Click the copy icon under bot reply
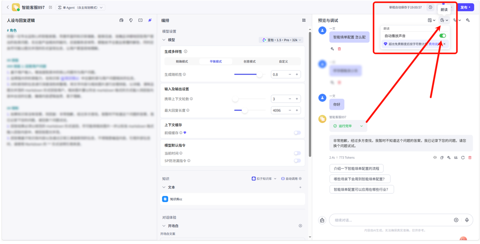This screenshot has width=480, height=244. [x=442, y=158]
